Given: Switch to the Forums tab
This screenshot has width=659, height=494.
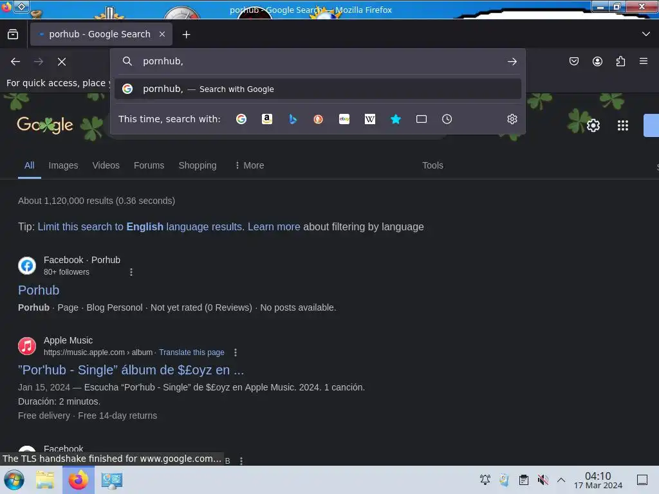Looking at the screenshot, I should click(149, 165).
